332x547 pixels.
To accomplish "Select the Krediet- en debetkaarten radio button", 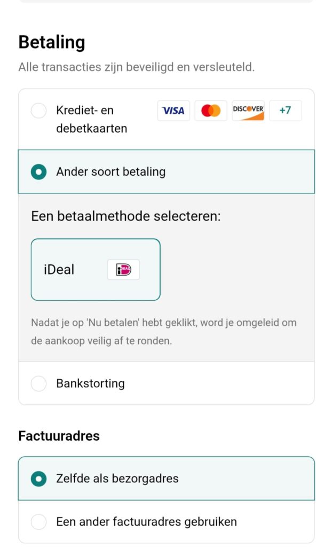I will point(38,111).
